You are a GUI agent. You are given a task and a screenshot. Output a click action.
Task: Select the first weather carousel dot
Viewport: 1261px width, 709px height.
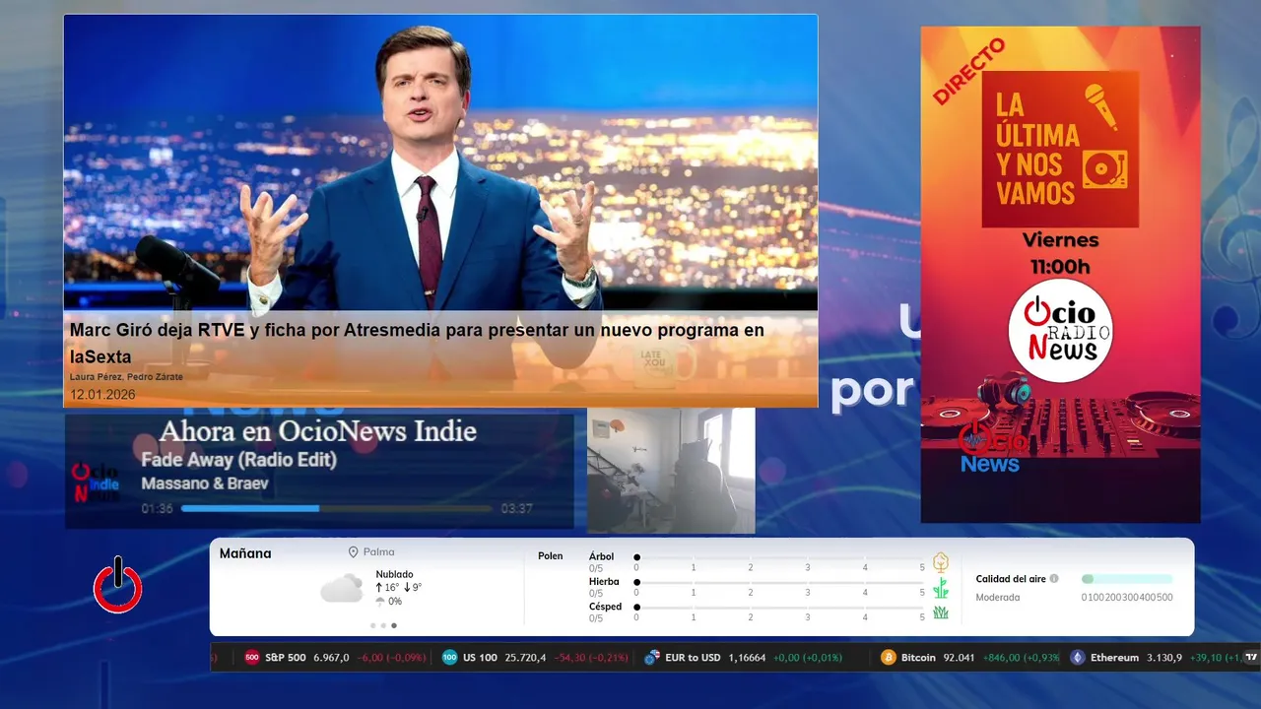[x=372, y=625]
